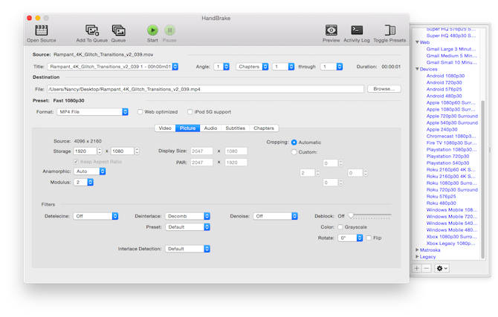The width and height of the screenshot is (498, 317).
Task: Select Apple 720p30 Surround preset
Action: 452,116
